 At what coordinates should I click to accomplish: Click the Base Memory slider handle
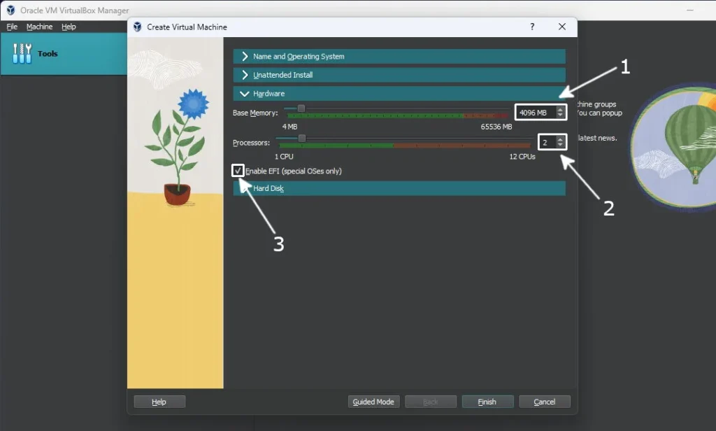[301, 108]
